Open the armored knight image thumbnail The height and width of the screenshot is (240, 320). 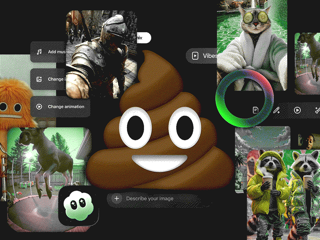pyautogui.click(x=102, y=54)
